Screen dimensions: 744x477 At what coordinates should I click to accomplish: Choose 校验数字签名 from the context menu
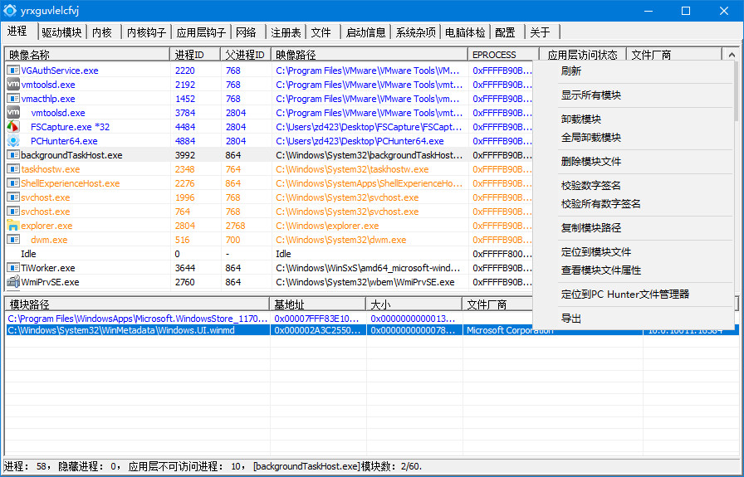point(590,186)
